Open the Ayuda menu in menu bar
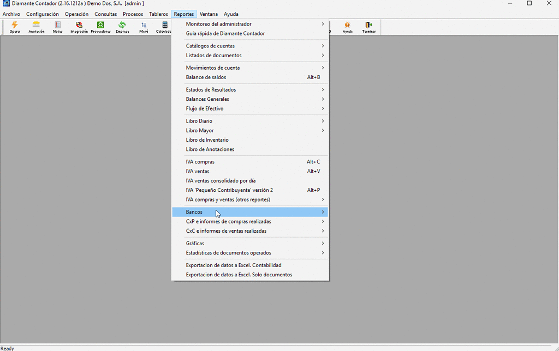This screenshot has height=351, width=559. (x=231, y=14)
